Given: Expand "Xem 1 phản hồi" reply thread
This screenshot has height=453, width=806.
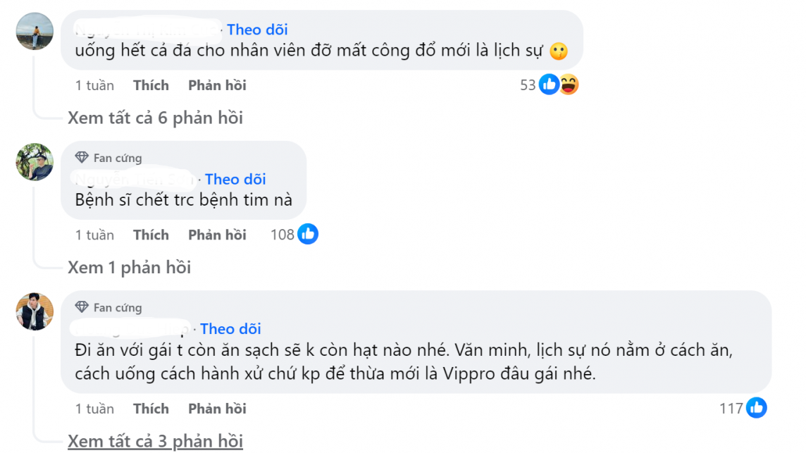Looking at the screenshot, I should [x=129, y=268].
